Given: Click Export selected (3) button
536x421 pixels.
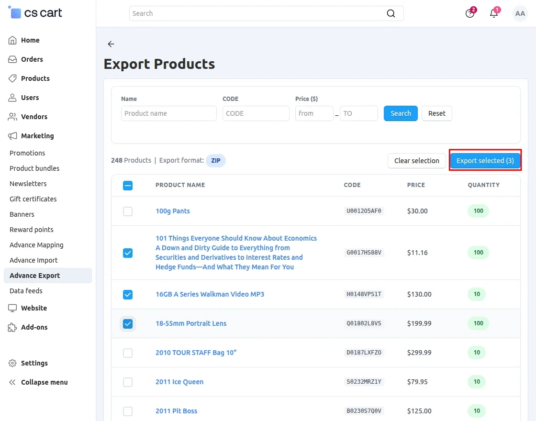Looking at the screenshot, I should tap(485, 161).
